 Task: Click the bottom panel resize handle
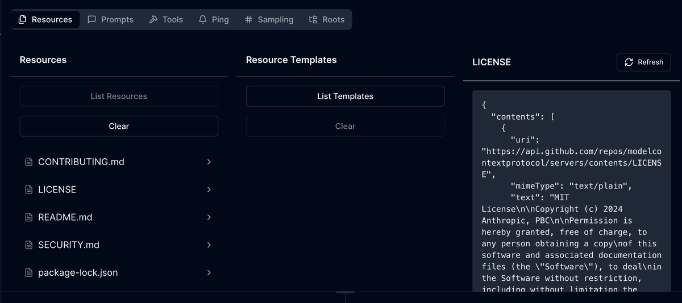345,292
